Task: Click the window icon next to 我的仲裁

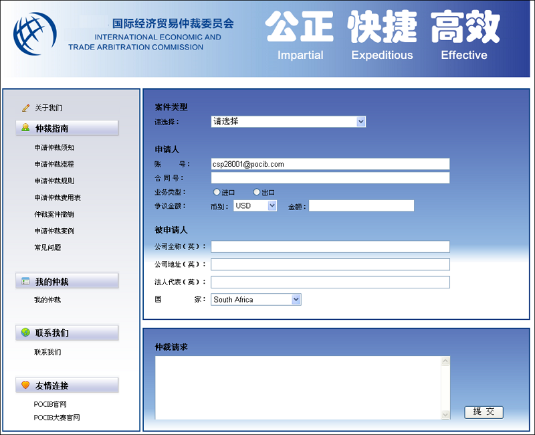Action: (x=25, y=281)
